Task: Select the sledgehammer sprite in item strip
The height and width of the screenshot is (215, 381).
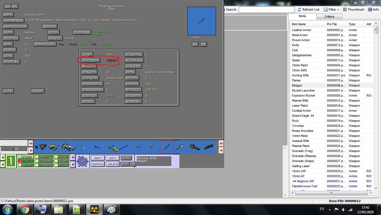Action: coord(111,147)
